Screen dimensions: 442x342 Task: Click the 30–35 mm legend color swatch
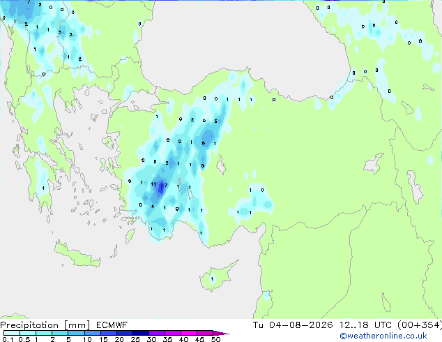pyautogui.click(x=156, y=333)
